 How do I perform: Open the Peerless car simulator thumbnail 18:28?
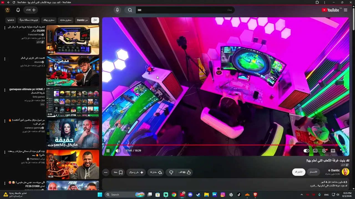73,164
